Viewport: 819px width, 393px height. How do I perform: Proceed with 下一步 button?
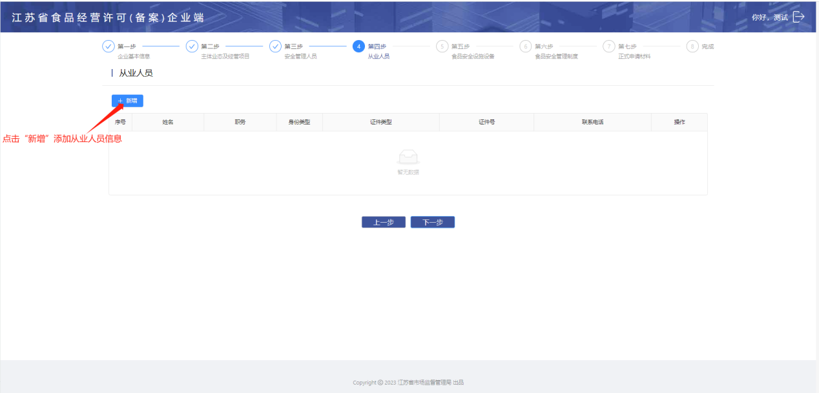[433, 222]
